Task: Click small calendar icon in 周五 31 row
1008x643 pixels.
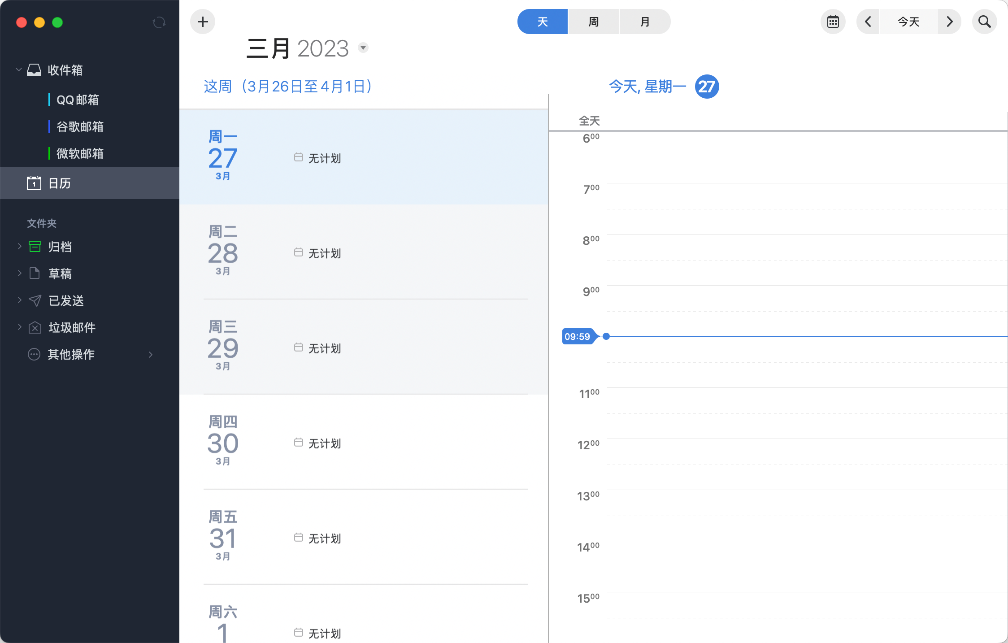Action: click(299, 537)
